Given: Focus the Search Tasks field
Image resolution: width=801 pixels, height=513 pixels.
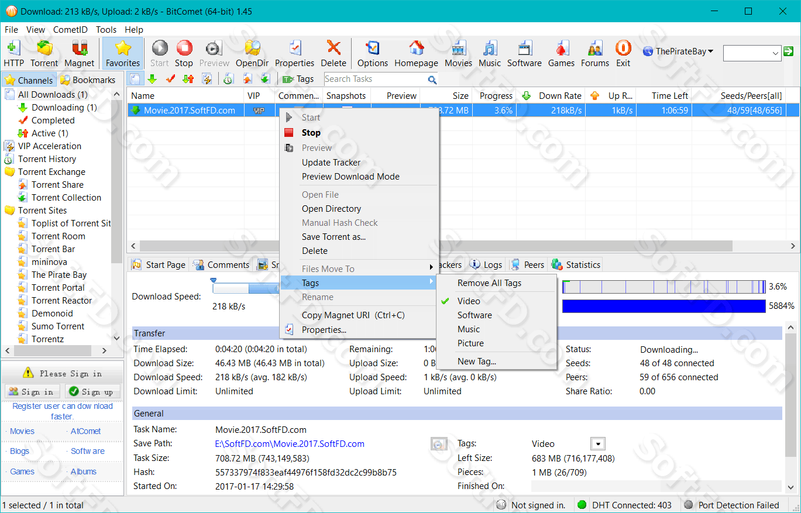Looking at the screenshot, I should (x=374, y=79).
